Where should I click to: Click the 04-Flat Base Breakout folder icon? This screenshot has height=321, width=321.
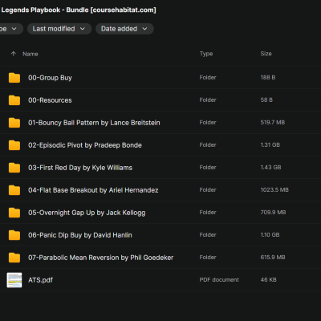pyautogui.click(x=14, y=190)
